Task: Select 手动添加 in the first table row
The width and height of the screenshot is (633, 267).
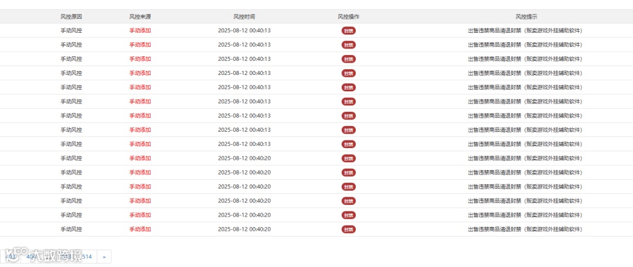Action: coord(140,30)
